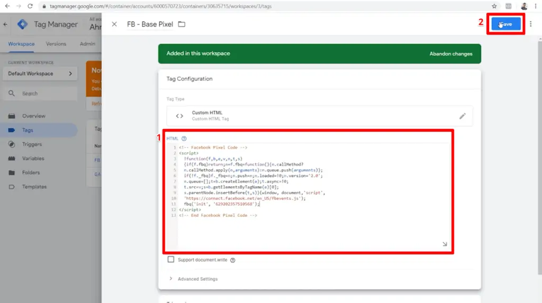Open Variables in the sidebar
This screenshot has height=303, width=542.
pyautogui.click(x=33, y=159)
